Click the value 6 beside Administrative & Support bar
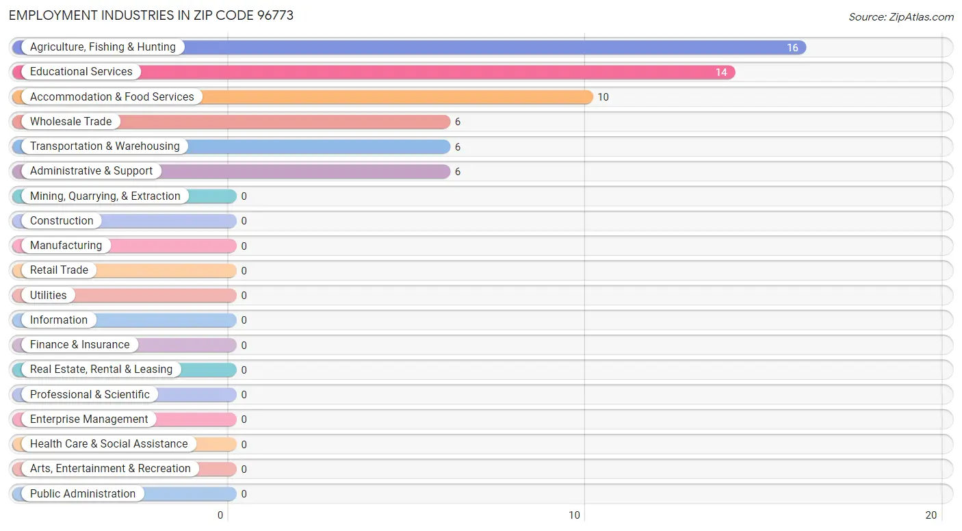962x531 pixels. [458, 172]
